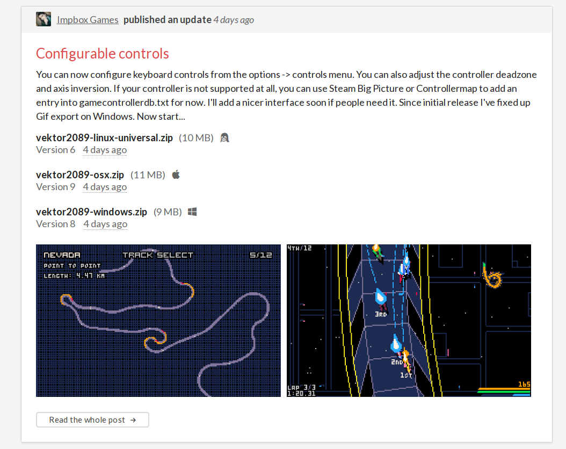Click the Apple macOS platform icon

coord(176,175)
